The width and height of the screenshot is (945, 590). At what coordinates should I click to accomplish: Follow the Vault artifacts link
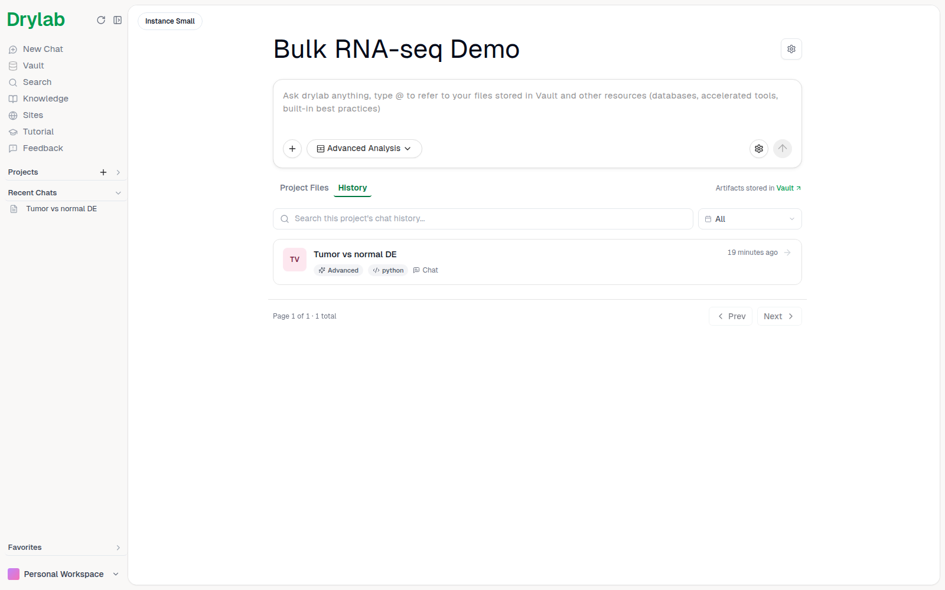click(788, 188)
